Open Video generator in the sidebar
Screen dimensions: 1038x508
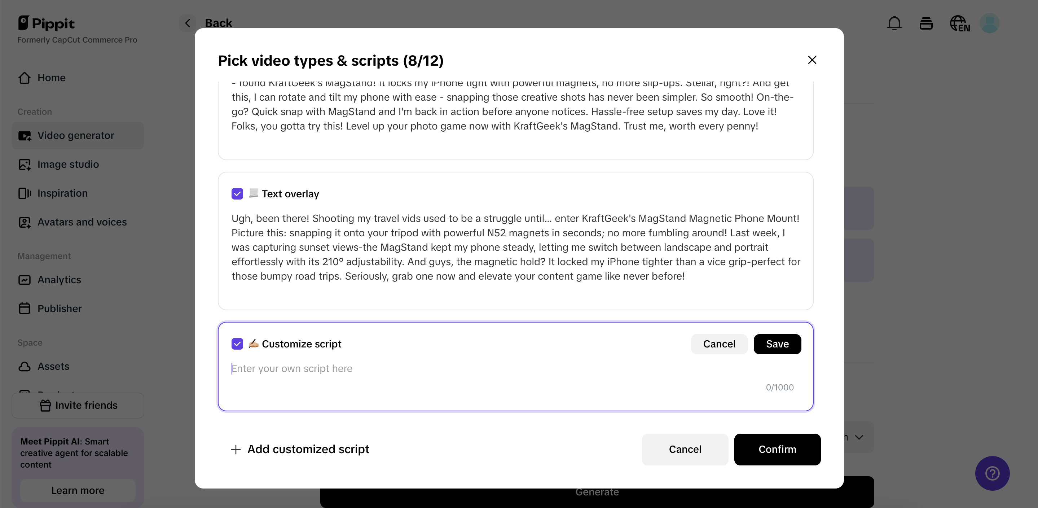click(76, 135)
